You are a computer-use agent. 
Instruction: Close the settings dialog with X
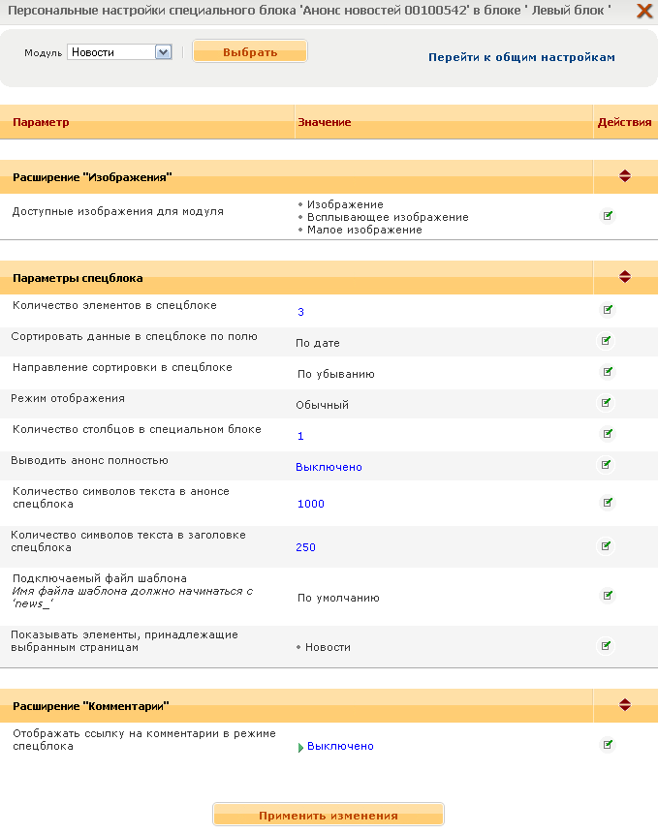pos(643,11)
